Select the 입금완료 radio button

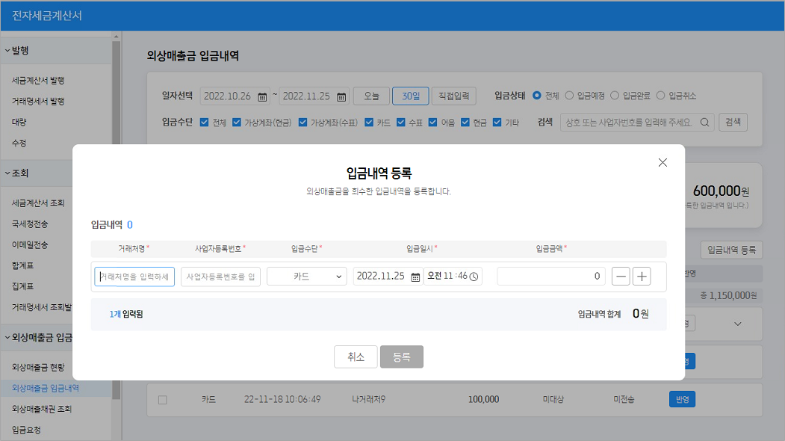pyautogui.click(x=615, y=95)
